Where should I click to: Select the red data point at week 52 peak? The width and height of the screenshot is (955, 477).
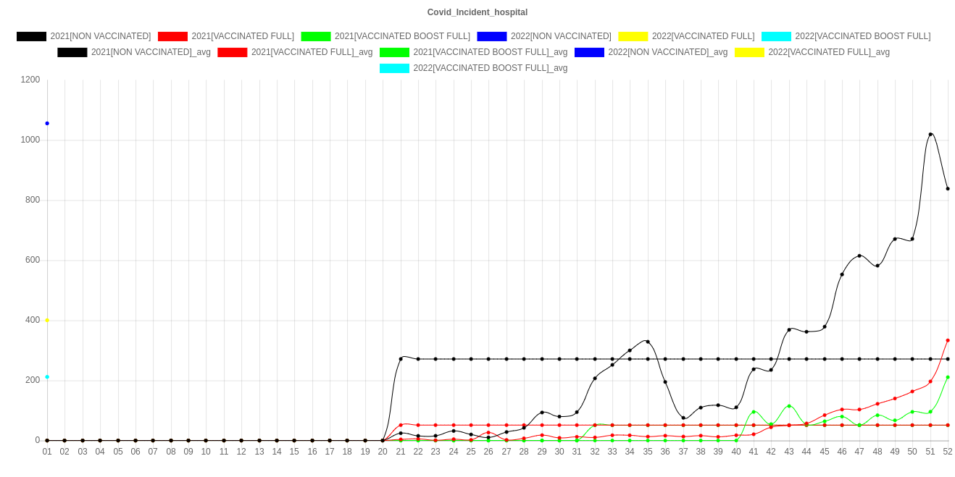[947, 340]
